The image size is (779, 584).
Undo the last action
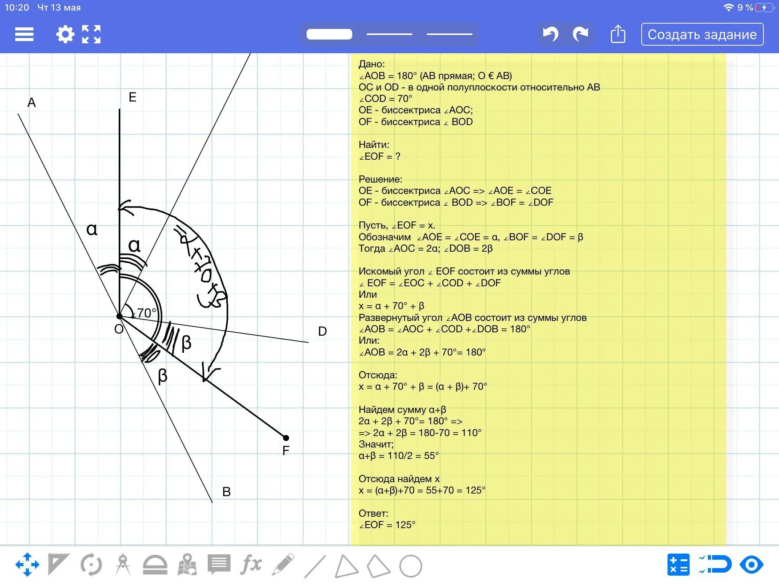(x=550, y=34)
